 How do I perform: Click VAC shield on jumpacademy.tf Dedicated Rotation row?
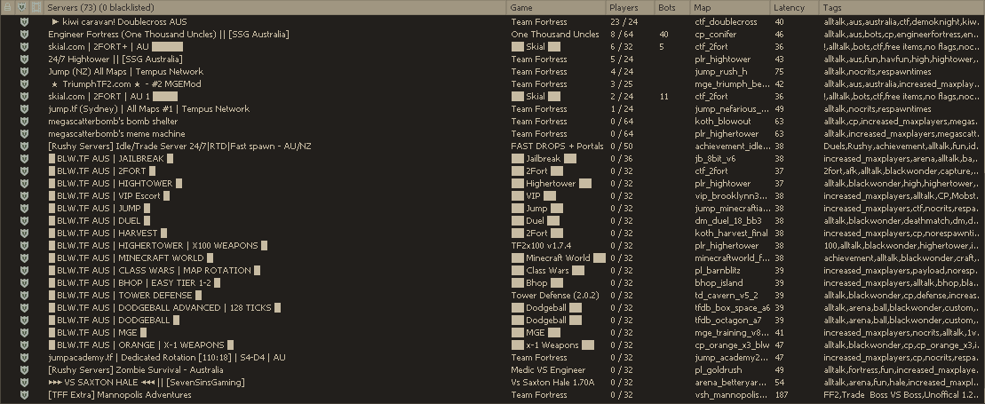[x=24, y=358]
